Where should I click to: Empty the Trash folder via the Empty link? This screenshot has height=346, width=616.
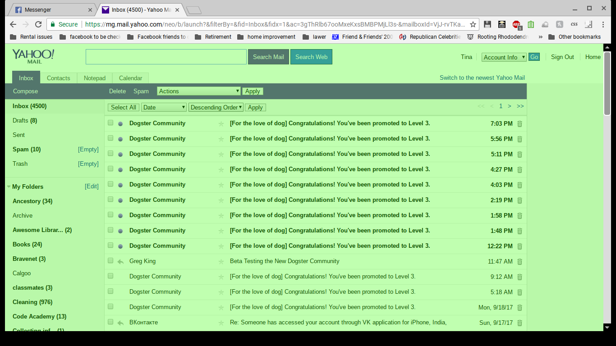[88, 164]
